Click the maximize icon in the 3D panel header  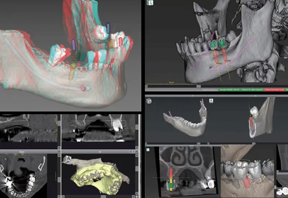coord(136,152)
